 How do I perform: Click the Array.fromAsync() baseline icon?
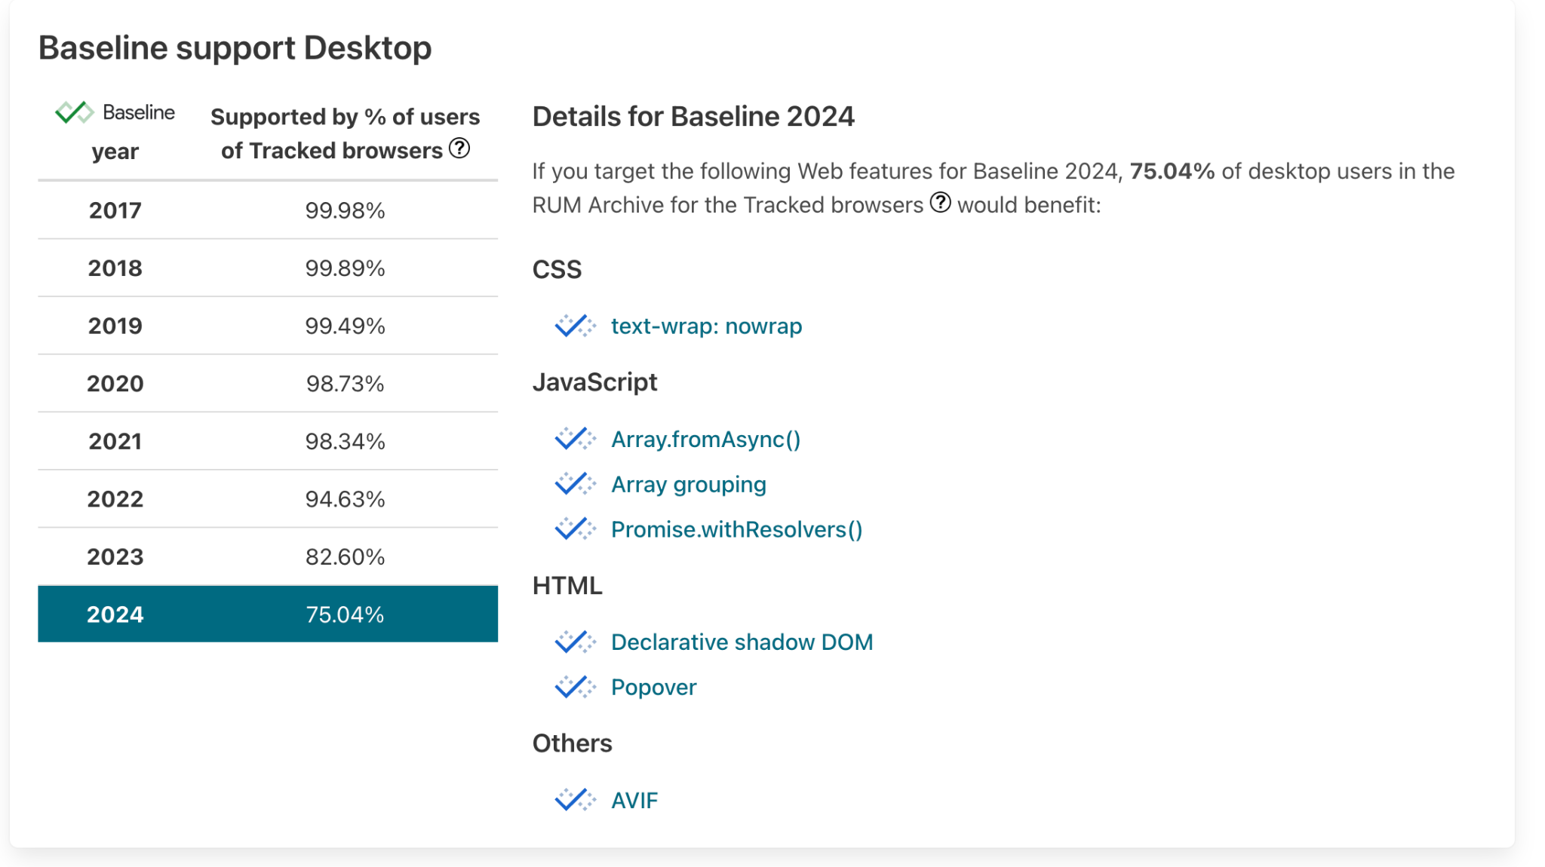tap(574, 439)
